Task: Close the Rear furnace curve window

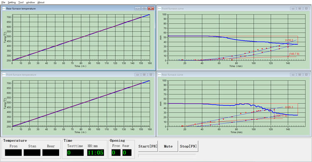Action: tap(307, 74)
